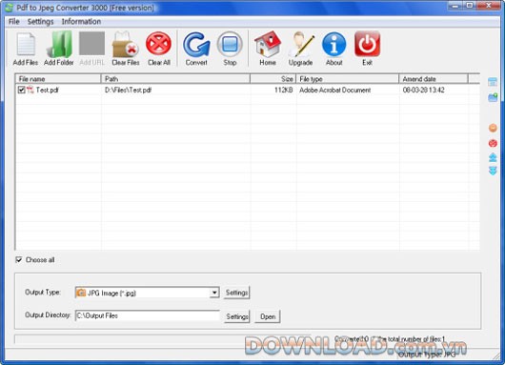Open the Home house icon
Screen dimensions: 505x365
(x=268, y=44)
